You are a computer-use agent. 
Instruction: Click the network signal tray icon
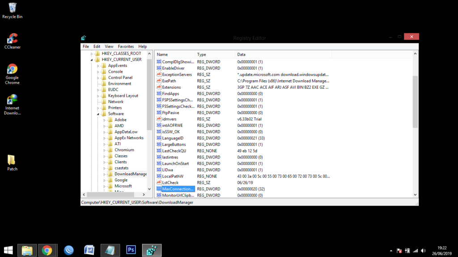[x=416, y=251]
